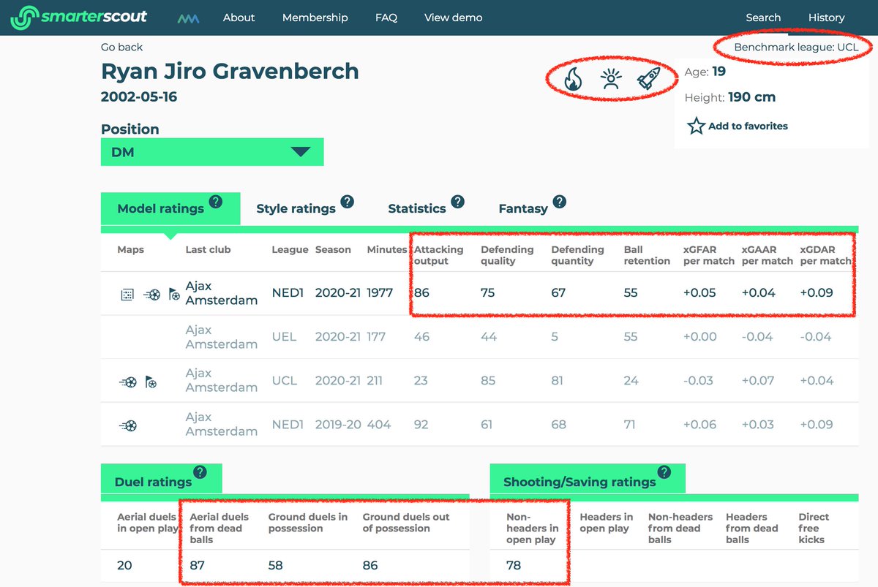Click the Defending quantity column header
This screenshot has width=878, height=587.
click(578, 255)
